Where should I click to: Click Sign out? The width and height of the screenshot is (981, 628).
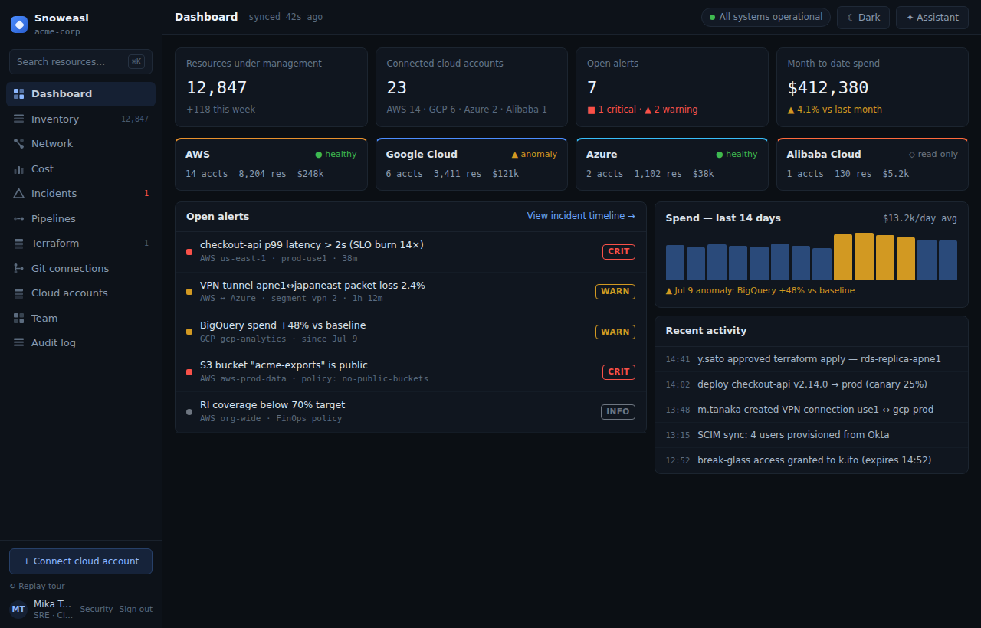[136, 610]
